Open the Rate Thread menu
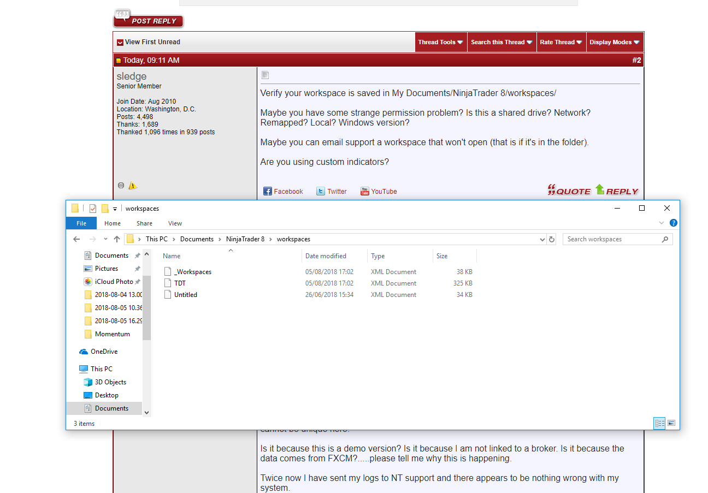The height and width of the screenshot is (493, 708). 561,42
